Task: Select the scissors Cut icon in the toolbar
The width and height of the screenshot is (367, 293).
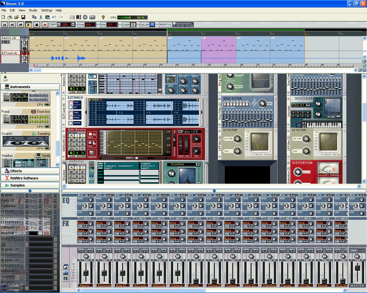Action: tap(41, 17)
